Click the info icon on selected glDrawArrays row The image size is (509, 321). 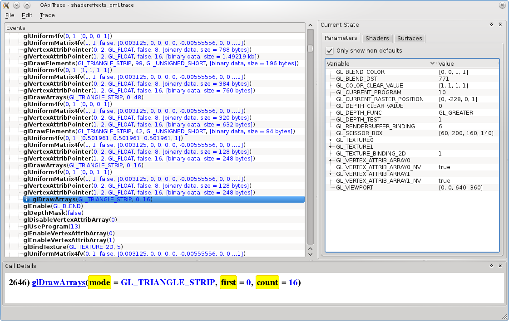point(27,199)
